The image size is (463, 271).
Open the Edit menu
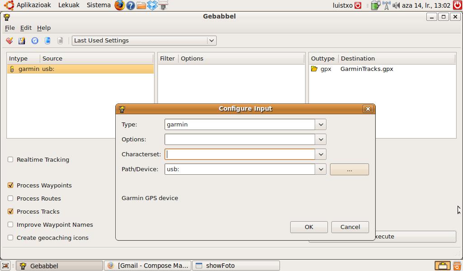click(x=26, y=28)
